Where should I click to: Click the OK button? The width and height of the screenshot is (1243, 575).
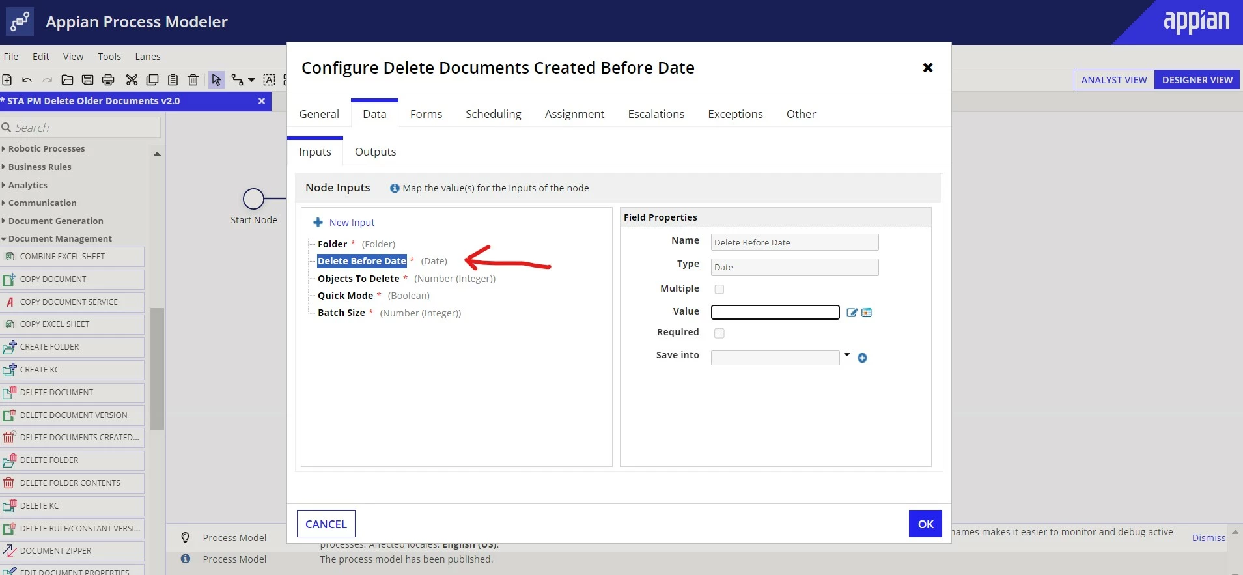tap(925, 524)
